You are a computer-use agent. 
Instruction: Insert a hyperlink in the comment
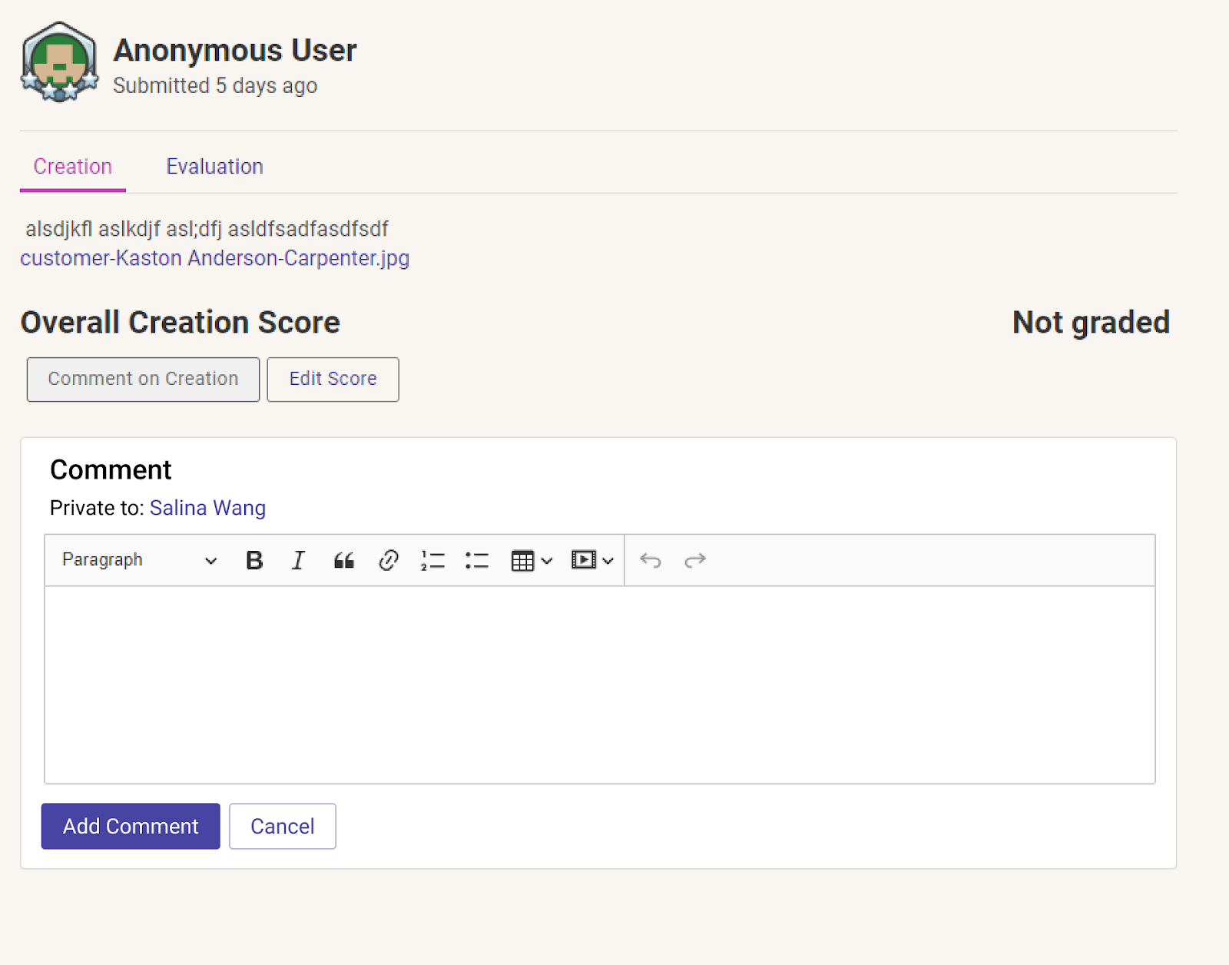(389, 561)
